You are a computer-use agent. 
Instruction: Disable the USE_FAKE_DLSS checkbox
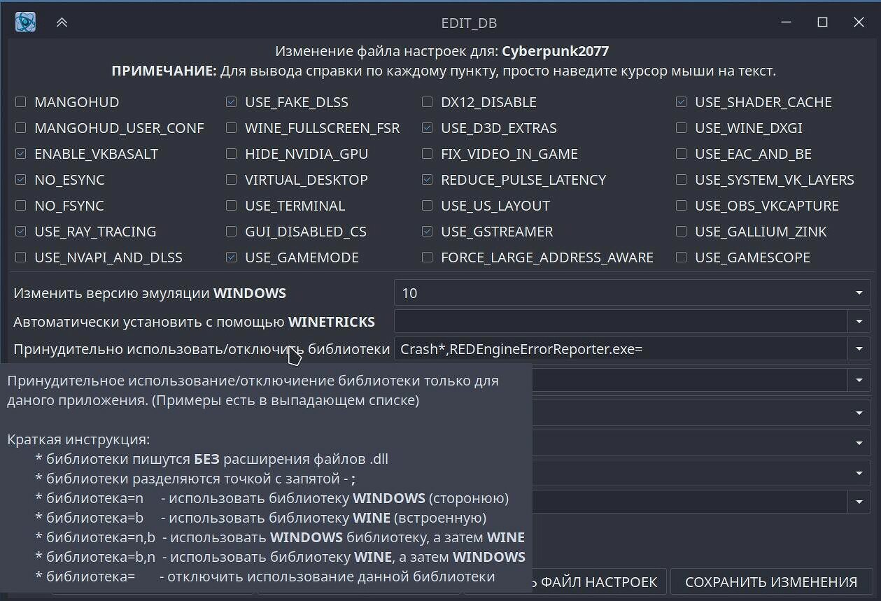(x=232, y=102)
